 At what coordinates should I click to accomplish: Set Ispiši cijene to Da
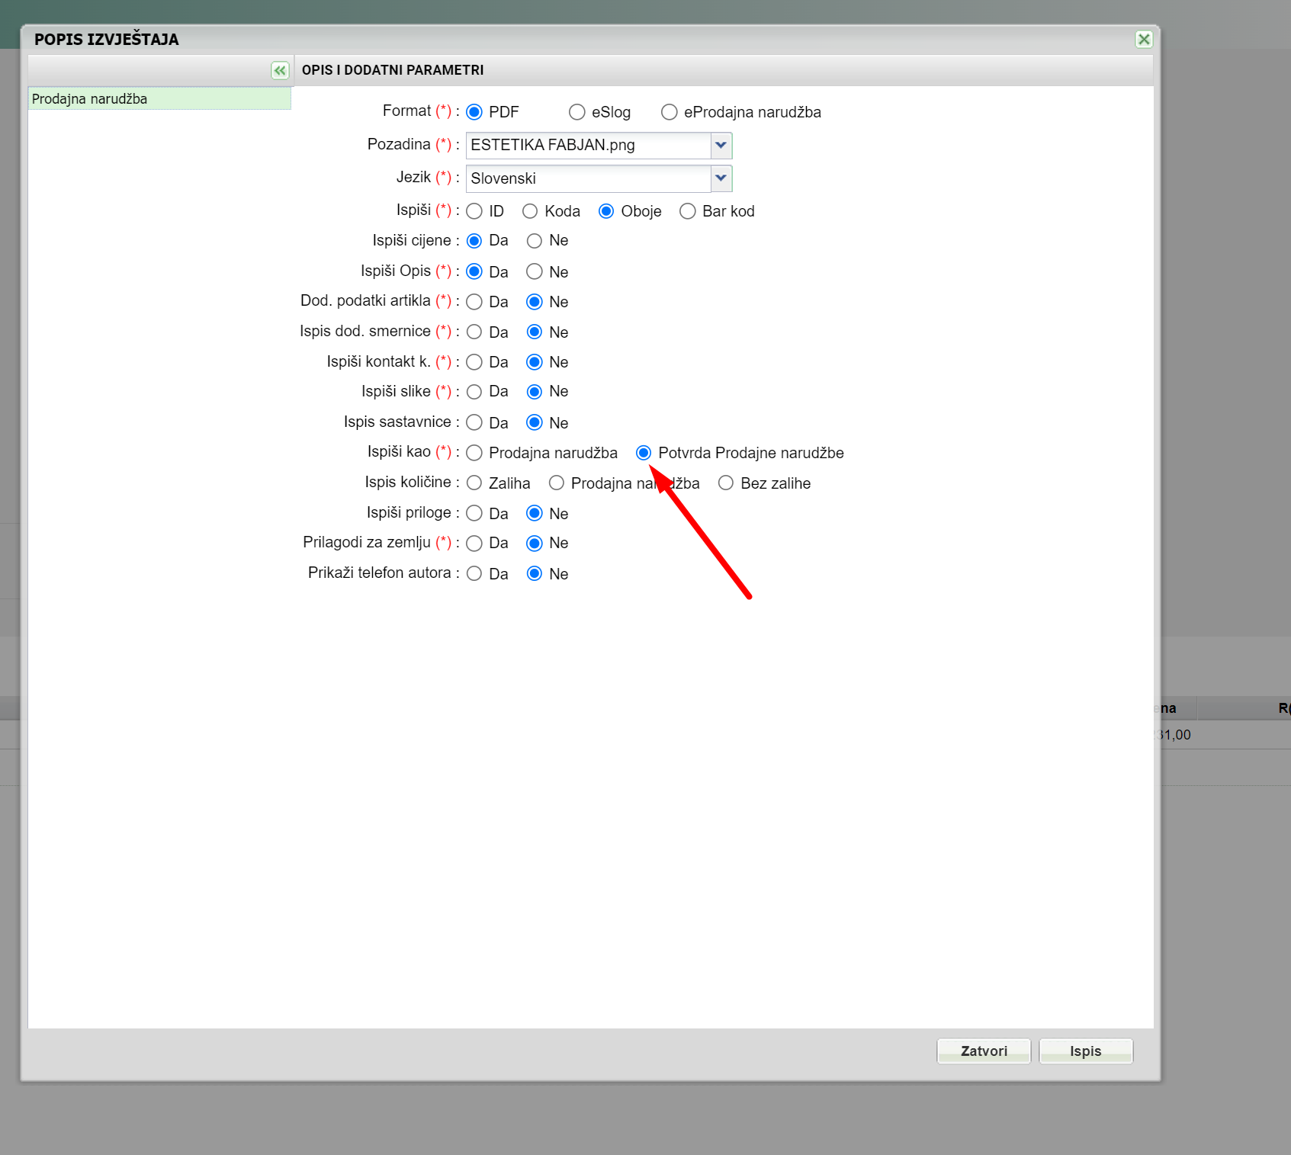474,241
